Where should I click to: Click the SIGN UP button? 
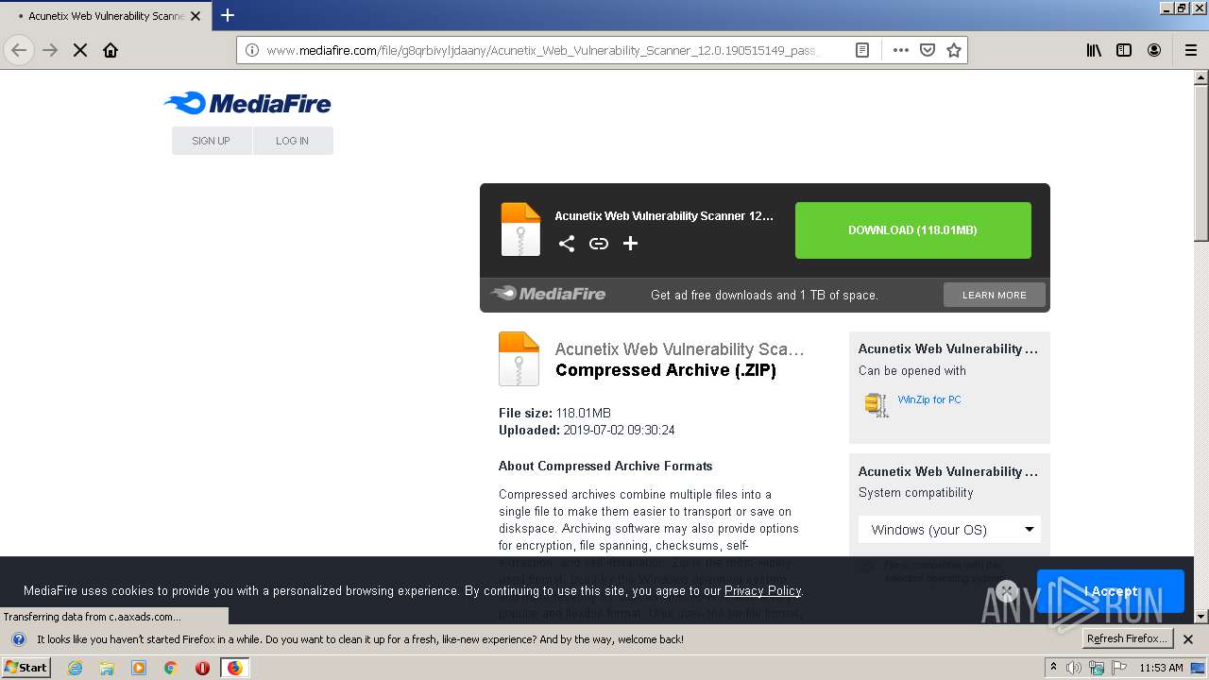tap(212, 141)
